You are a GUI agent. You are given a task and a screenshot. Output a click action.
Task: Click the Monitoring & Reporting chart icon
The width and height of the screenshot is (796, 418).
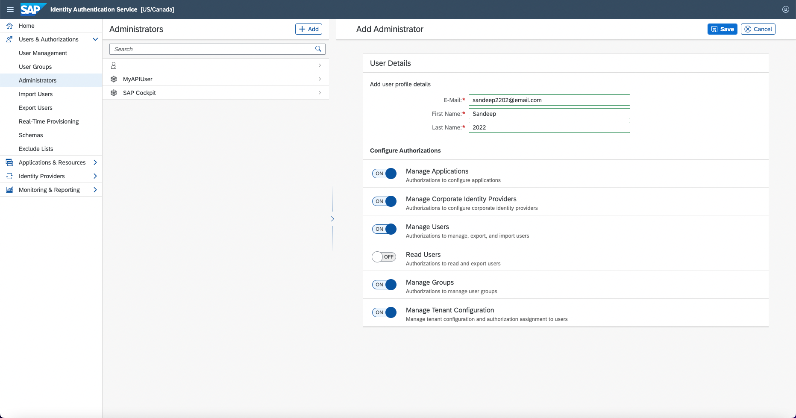(9, 190)
